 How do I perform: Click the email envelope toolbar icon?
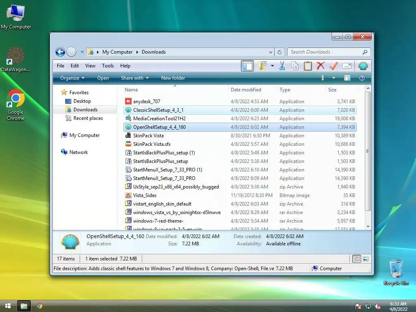(x=347, y=66)
